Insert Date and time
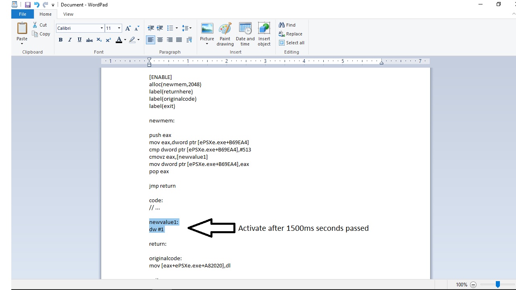The width and height of the screenshot is (516, 290). 245,34
